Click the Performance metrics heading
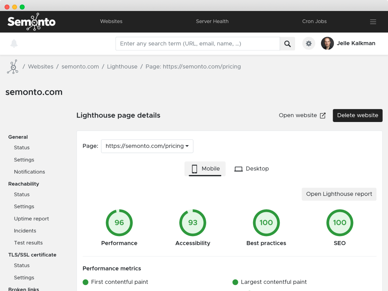 click(112, 269)
